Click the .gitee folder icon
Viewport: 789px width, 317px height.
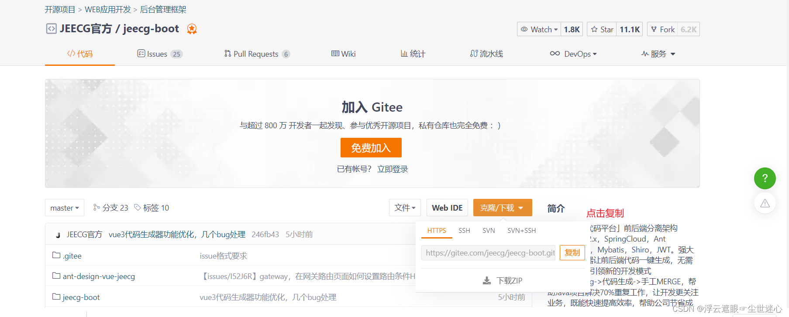point(56,255)
